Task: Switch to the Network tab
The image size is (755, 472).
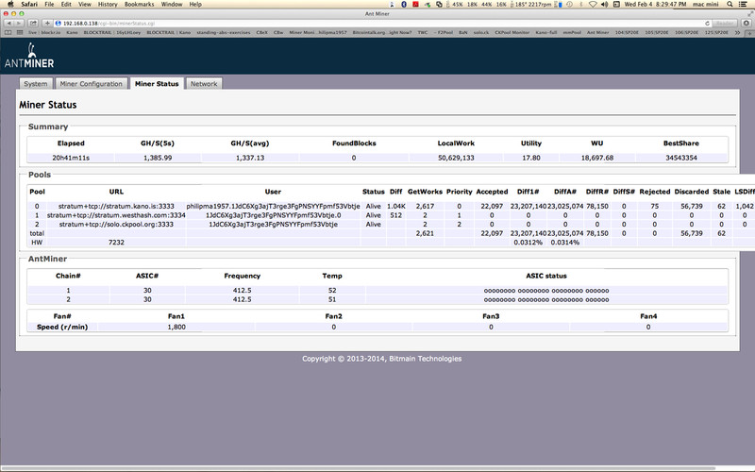Action: [204, 83]
